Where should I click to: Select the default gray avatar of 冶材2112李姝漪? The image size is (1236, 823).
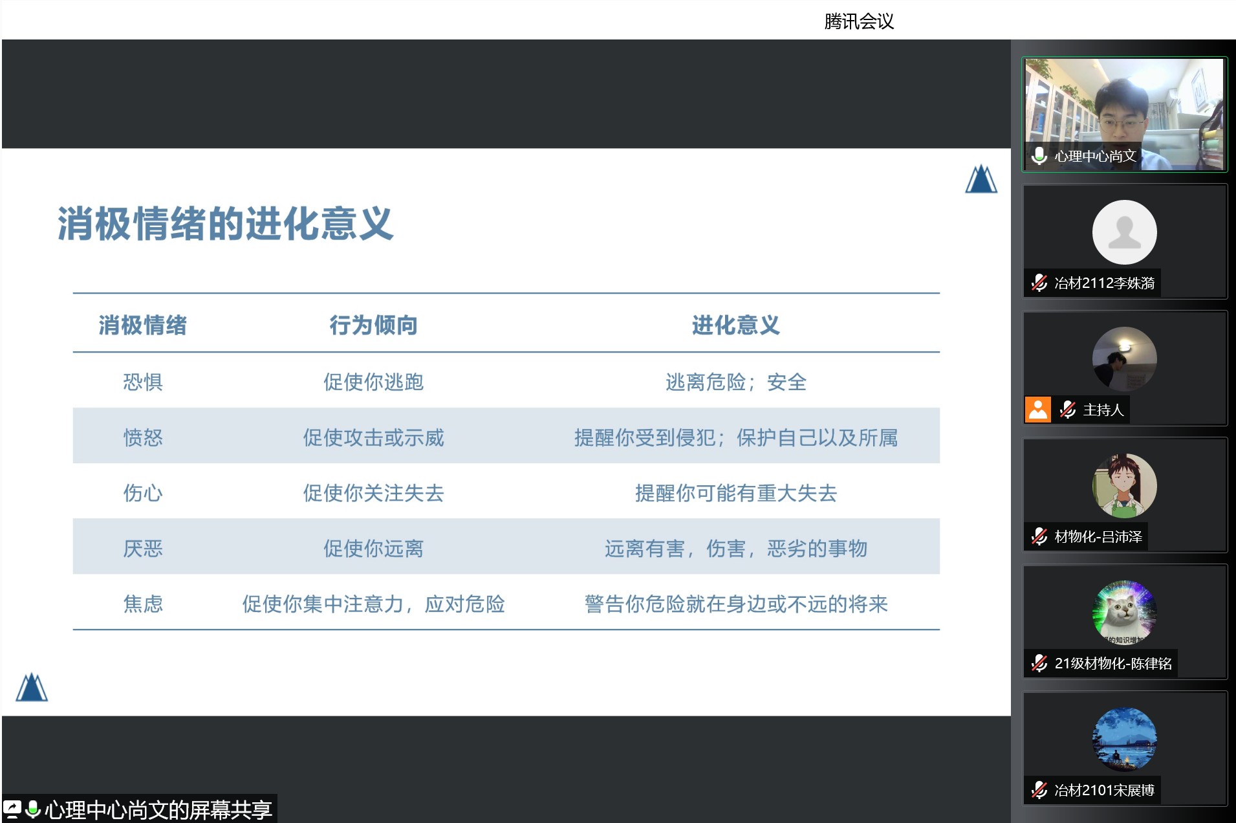pyautogui.click(x=1124, y=232)
